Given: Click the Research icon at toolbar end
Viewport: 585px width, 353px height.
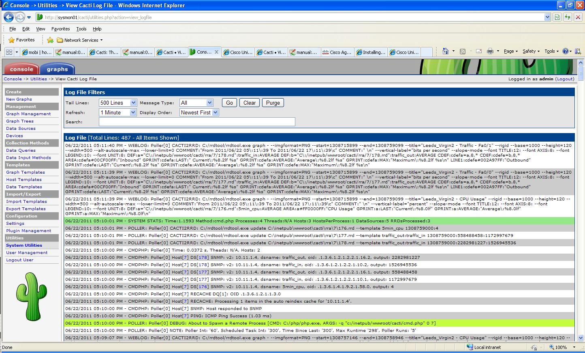Looking at the screenshot, I should point(578,51).
